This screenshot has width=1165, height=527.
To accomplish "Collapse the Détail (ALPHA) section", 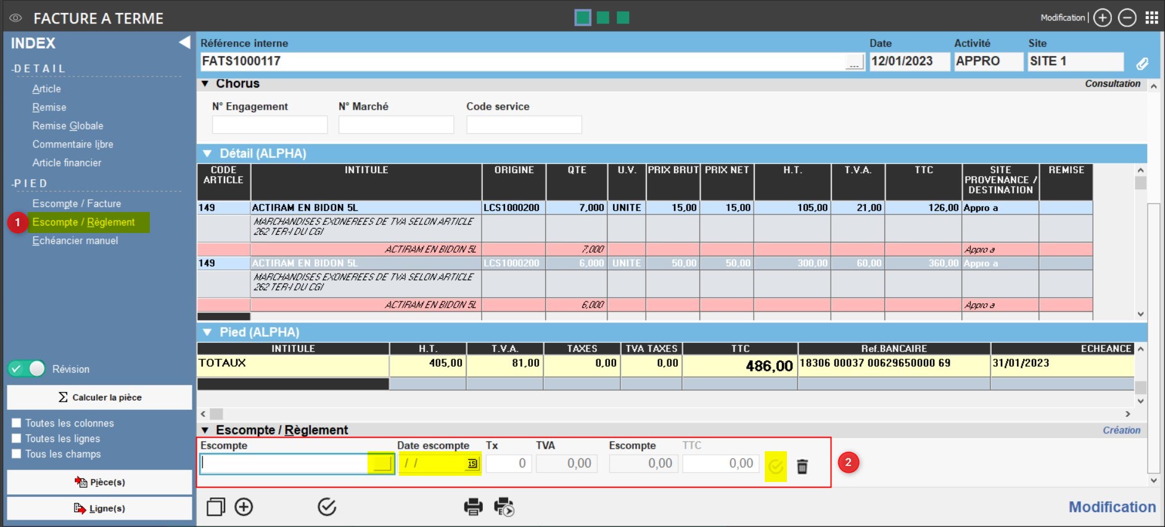I will (207, 153).
